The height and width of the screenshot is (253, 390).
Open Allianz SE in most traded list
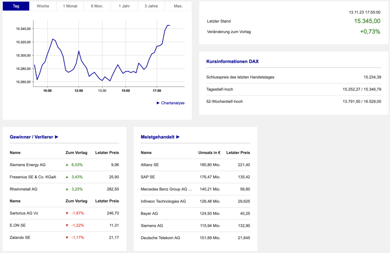coord(150,165)
